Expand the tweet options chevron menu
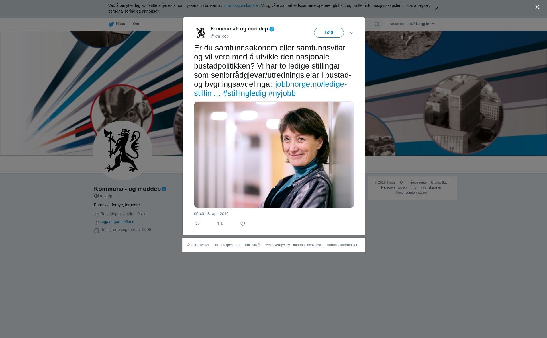The height and width of the screenshot is (338, 547). [x=351, y=33]
